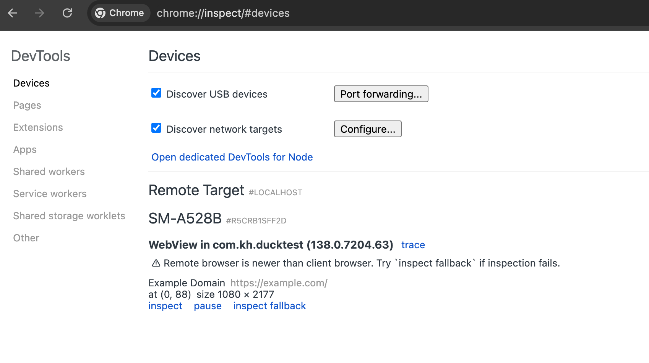The image size is (649, 363).
Task: Reload the chrome://inspect page
Action: [x=67, y=13]
